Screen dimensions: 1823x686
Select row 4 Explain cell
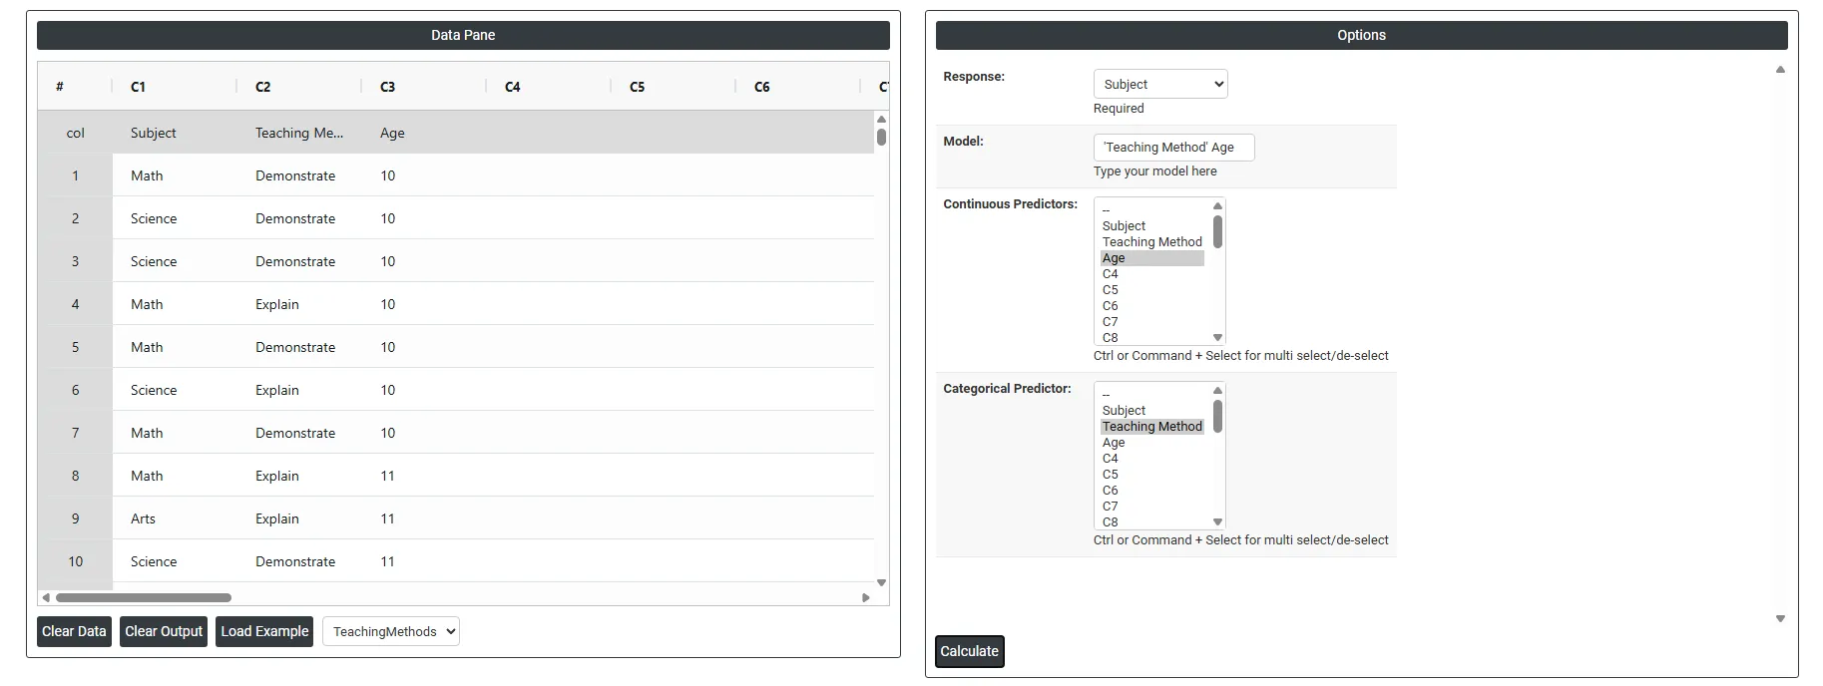pyautogui.click(x=299, y=304)
